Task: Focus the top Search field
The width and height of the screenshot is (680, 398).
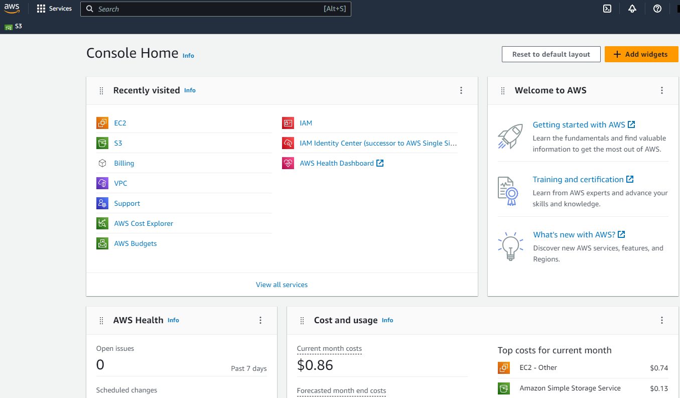Action: (216, 9)
